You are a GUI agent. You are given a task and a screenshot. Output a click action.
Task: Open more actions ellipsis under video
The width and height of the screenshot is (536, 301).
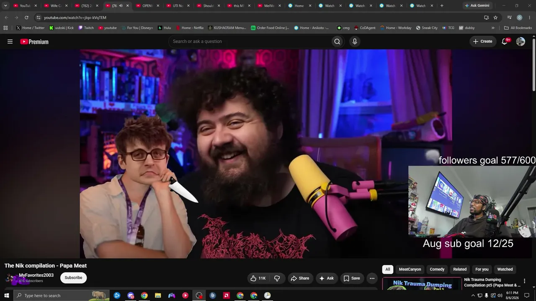(x=372, y=278)
